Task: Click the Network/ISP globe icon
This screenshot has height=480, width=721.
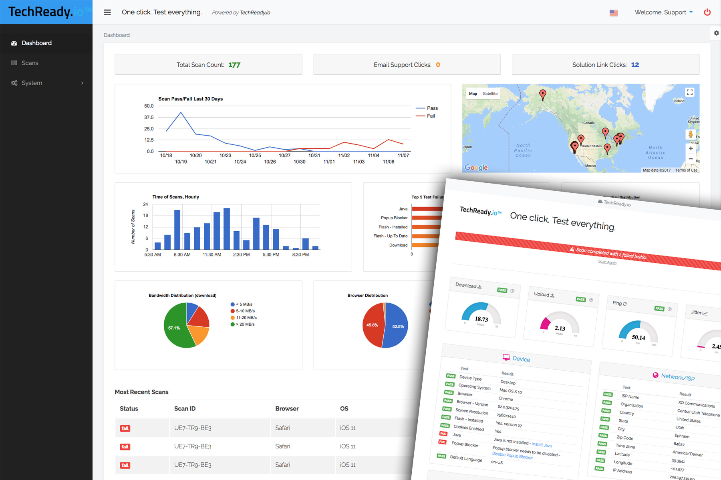Action: point(655,375)
